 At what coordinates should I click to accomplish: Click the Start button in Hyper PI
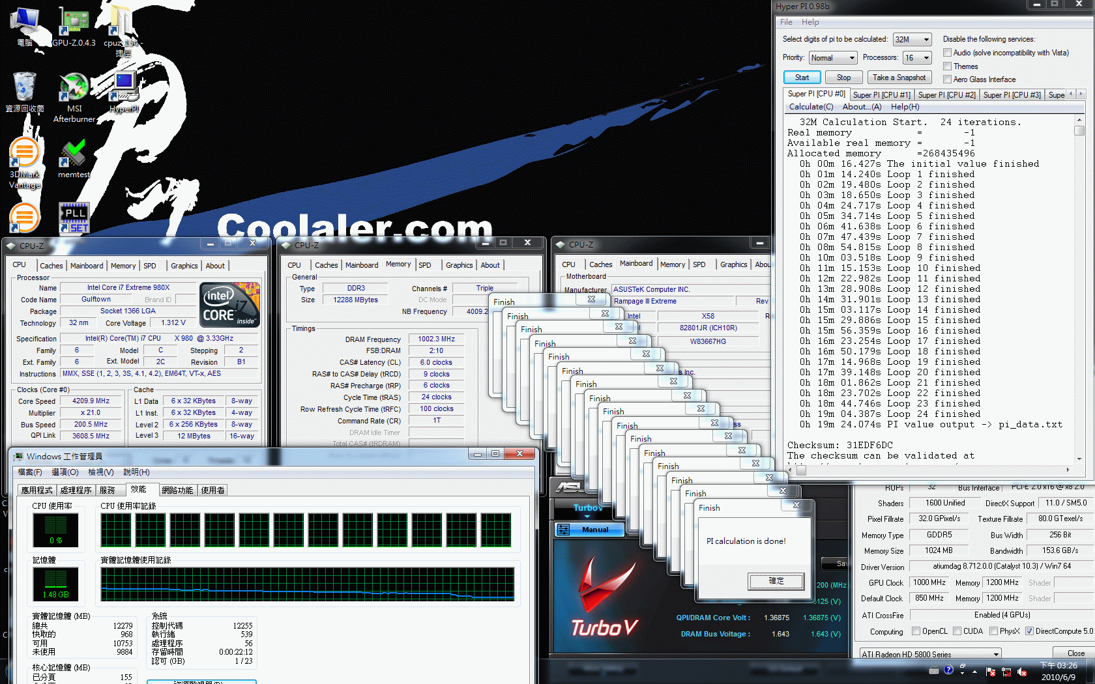(802, 78)
